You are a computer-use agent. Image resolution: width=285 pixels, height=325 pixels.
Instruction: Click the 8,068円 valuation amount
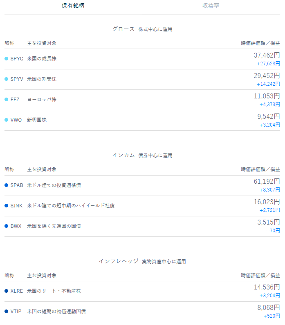tap(269, 308)
